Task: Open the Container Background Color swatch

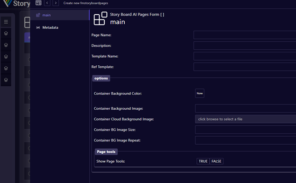Action: 200,93
